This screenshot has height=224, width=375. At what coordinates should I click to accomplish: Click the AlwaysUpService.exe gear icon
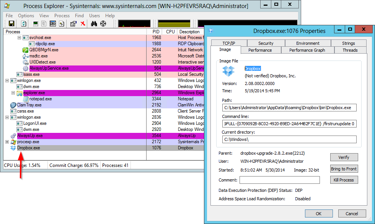click(26, 69)
